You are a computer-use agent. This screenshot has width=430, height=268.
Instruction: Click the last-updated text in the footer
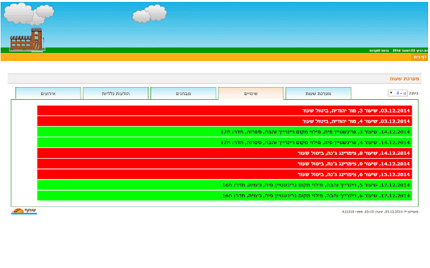[380, 212]
